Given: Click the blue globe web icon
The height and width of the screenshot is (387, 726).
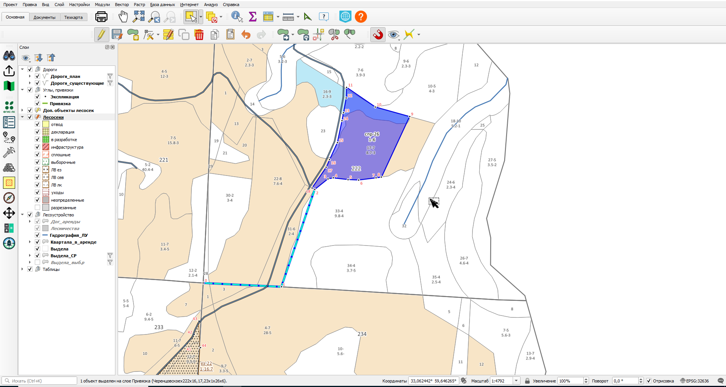Looking at the screenshot, I should (345, 17).
